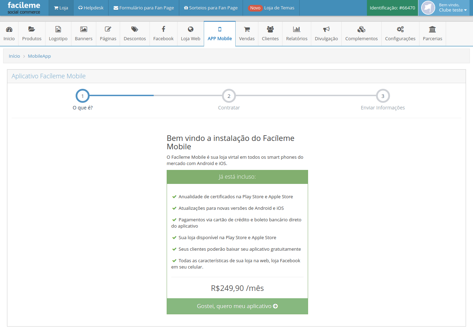Click the Aplicativo Facíleme Mobile panel title
473x336 pixels.
click(49, 76)
